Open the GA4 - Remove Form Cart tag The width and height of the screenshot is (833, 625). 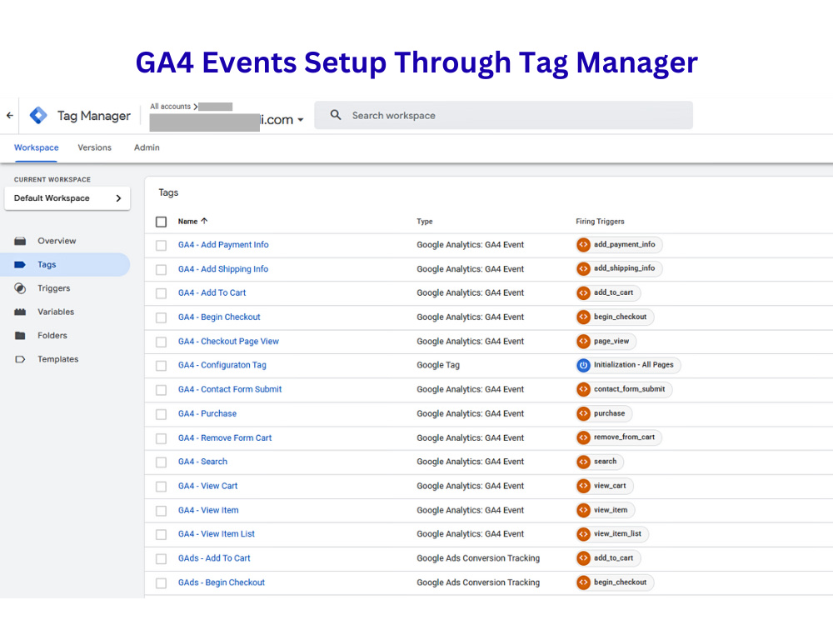(225, 438)
